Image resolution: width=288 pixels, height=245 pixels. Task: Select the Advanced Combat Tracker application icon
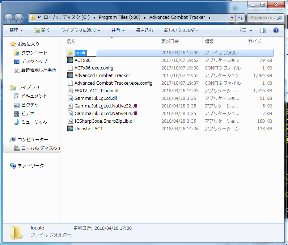(70, 76)
